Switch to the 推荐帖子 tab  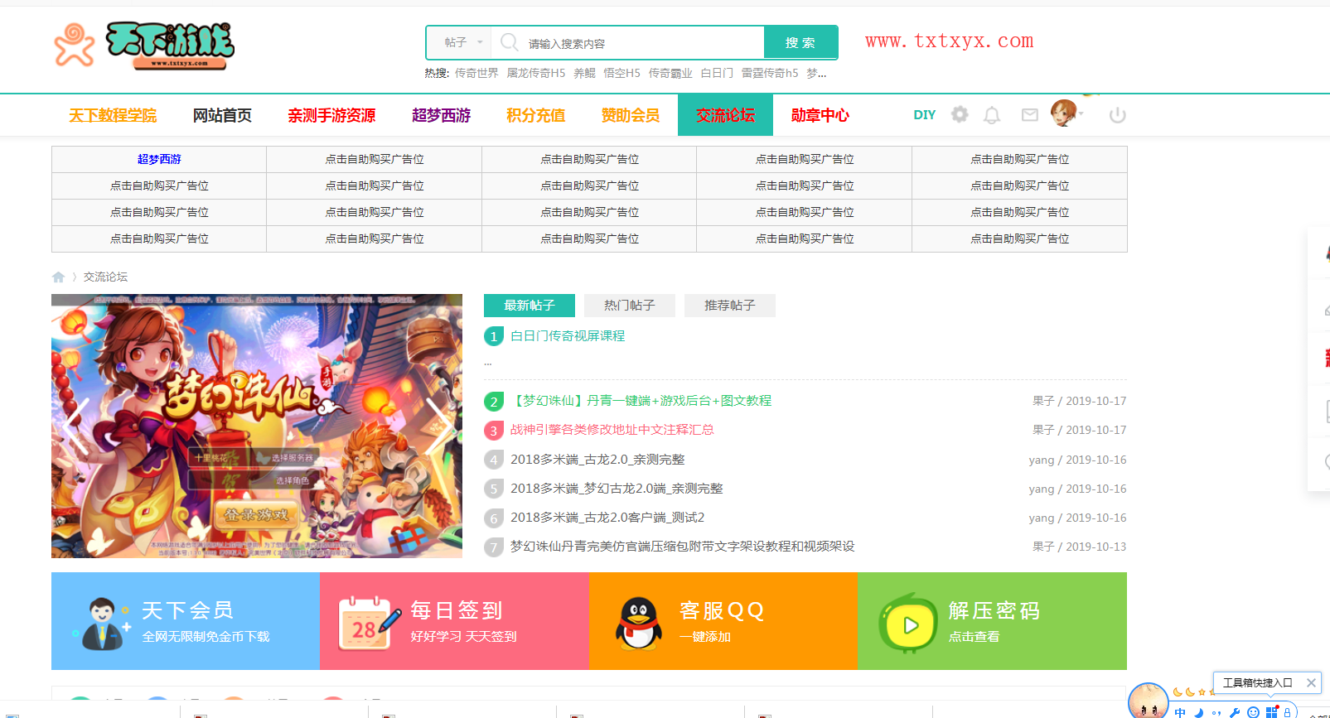(730, 306)
